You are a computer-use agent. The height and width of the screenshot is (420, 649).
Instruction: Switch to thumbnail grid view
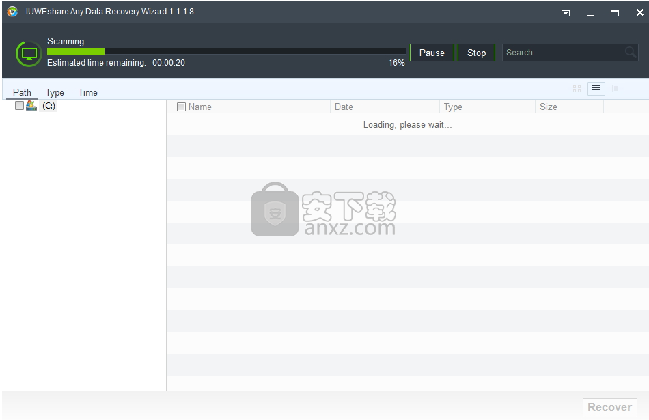tap(577, 89)
